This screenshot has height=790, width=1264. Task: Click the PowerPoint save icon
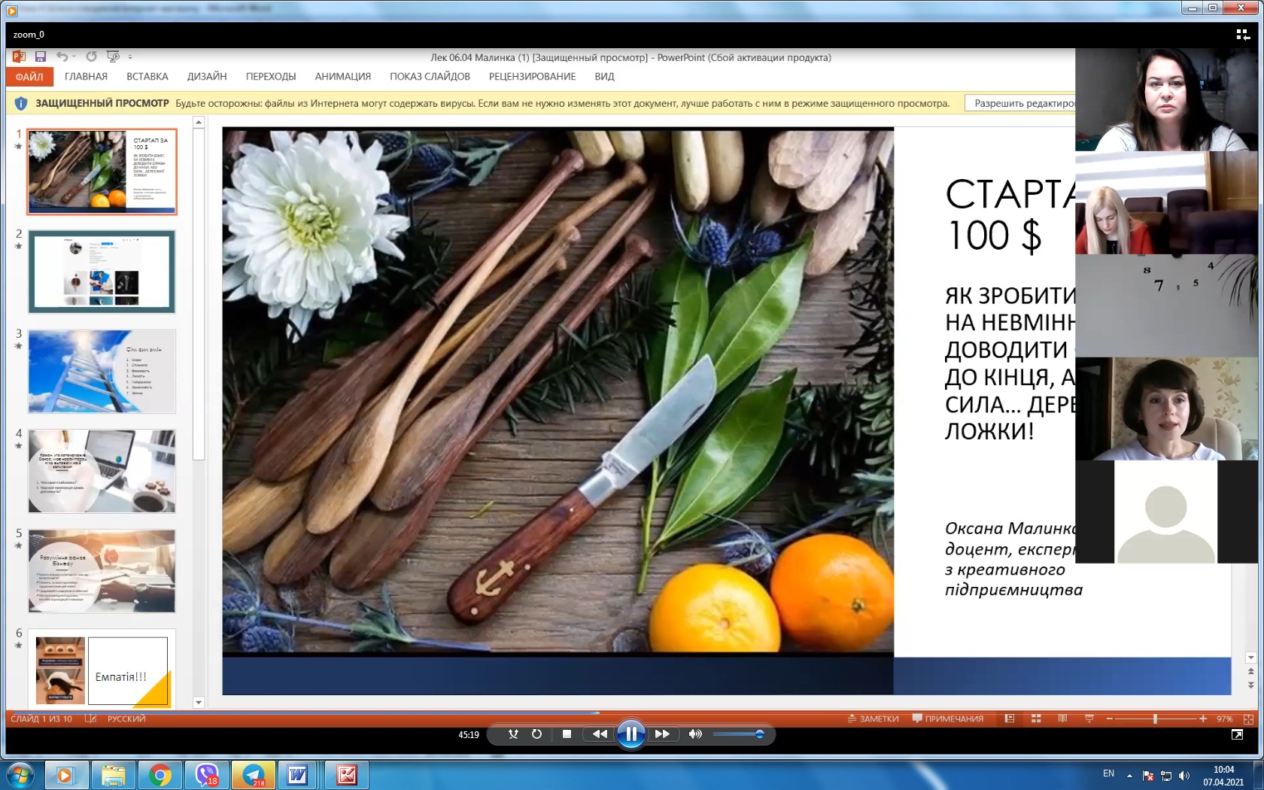tap(41, 56)
